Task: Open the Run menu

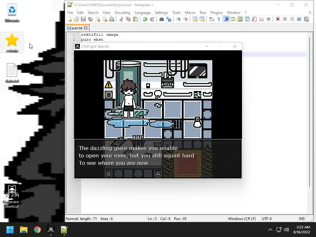Action: point(203,12)
